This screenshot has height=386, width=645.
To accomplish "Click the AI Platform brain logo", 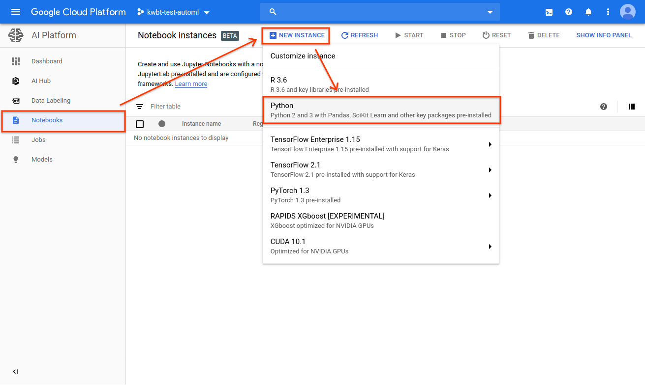I will pos(16,35).
